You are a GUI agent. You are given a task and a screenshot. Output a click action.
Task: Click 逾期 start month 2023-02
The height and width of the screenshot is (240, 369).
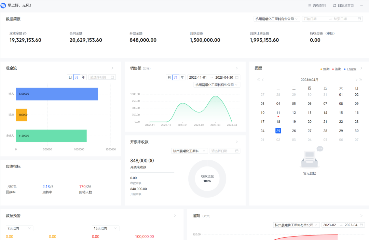[x=329, y=225]
